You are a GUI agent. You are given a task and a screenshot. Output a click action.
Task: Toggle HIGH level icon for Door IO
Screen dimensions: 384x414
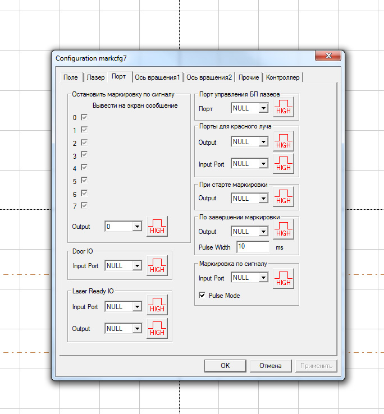(x=157, y=266)
